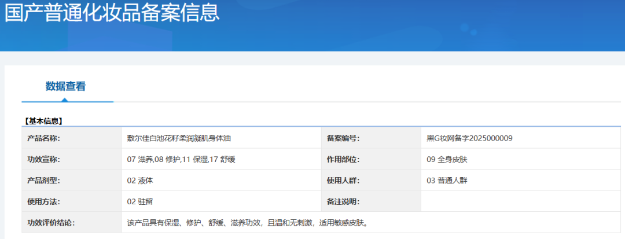This screenshot has height=239, width=625.
Task: Select value 03 普通人群
Action: [x=446, y=181]
